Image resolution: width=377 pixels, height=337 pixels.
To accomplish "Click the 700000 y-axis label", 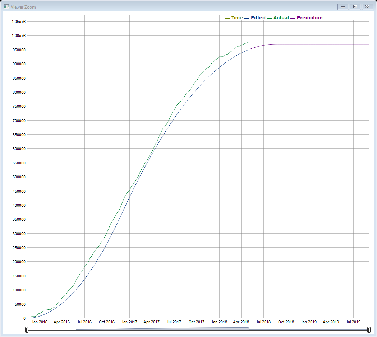I will pyautogui.click(x=19, y=121).
